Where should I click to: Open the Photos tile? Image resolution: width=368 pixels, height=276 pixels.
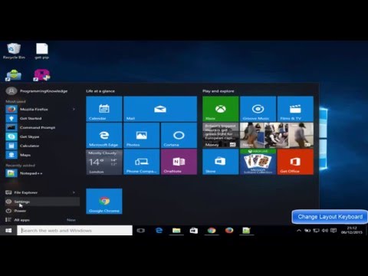tap(142, 136)
